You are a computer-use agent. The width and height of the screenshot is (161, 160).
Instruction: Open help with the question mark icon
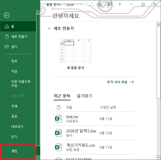(120, 5)
